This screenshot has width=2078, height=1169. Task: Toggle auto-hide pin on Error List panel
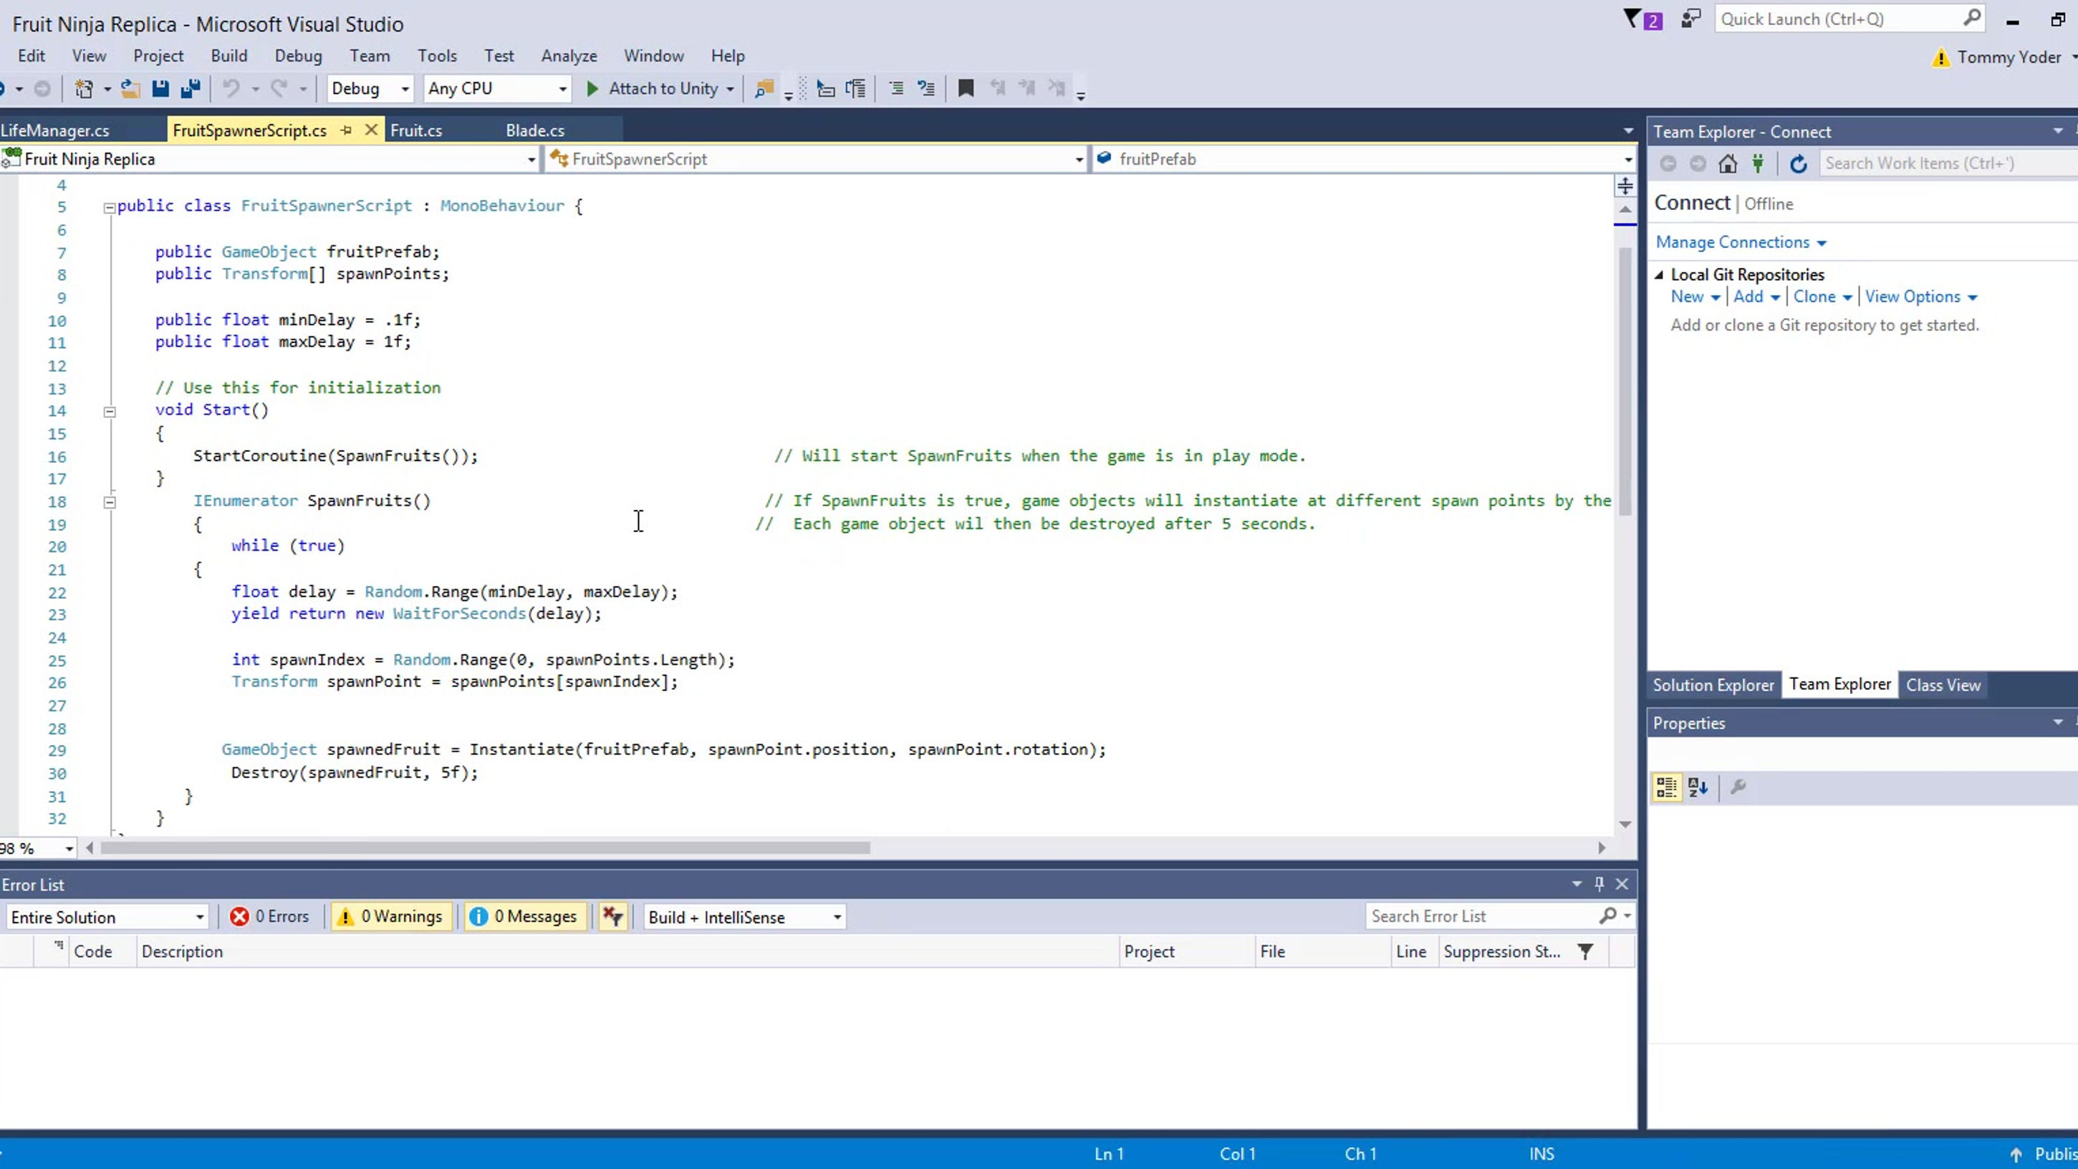pos(1599,884)
